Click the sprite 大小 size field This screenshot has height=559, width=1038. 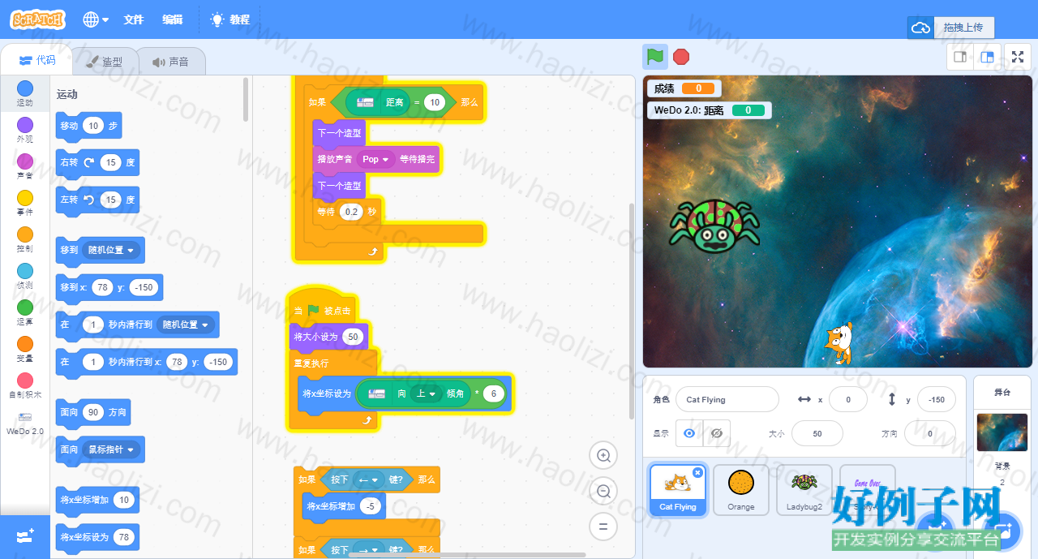click(x=817, y=433)
